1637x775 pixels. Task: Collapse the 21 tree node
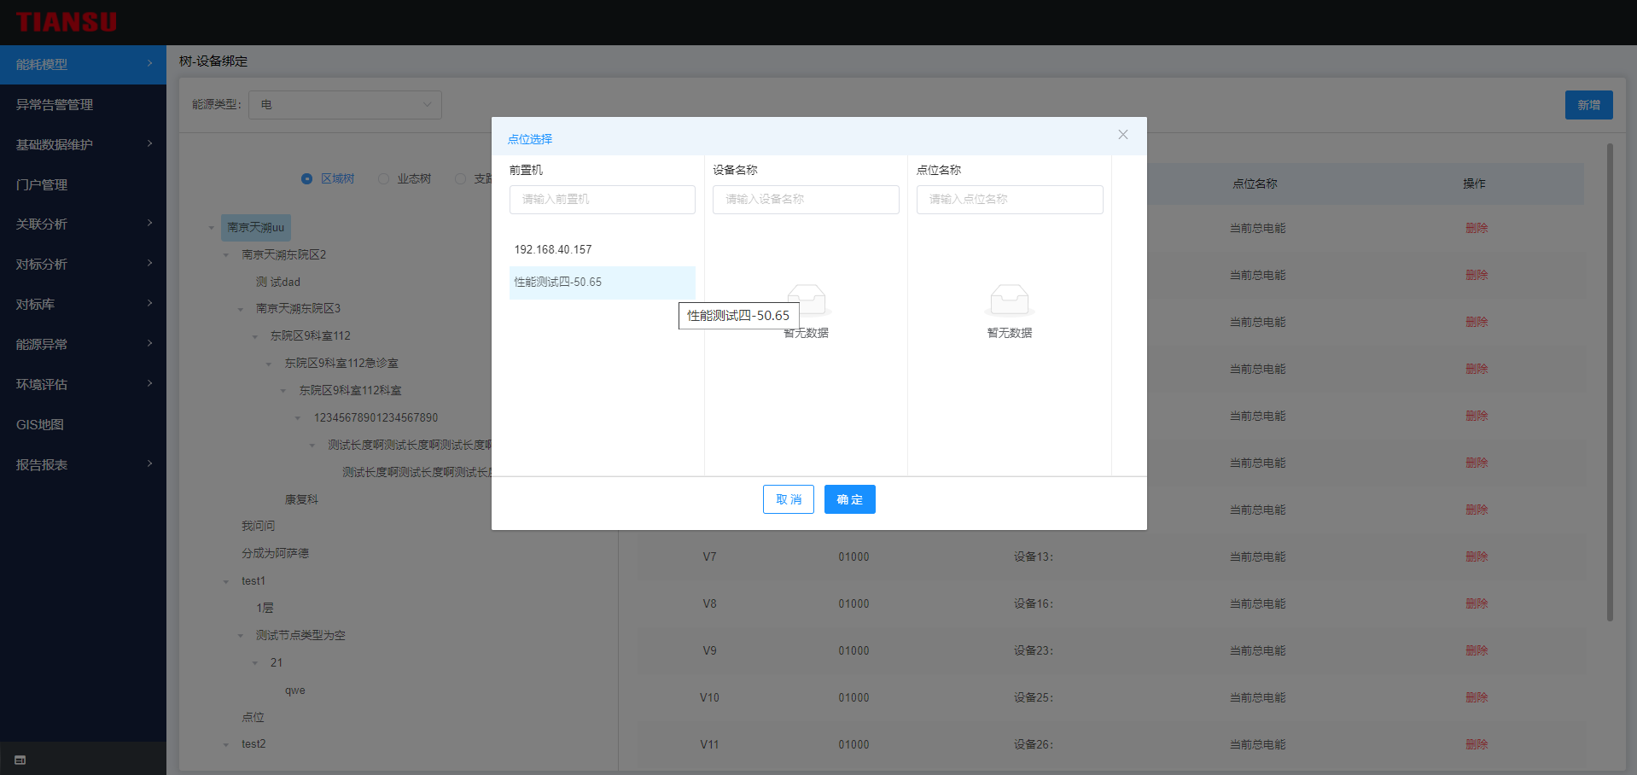255,663
